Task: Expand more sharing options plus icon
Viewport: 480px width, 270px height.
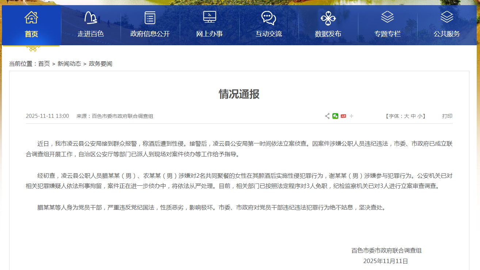Action: [351, 116]
